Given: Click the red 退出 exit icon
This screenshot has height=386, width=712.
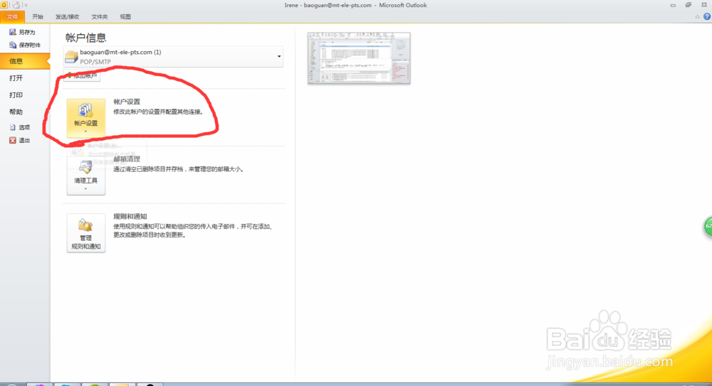Looking at the screenshot, I should click(13, 141).
